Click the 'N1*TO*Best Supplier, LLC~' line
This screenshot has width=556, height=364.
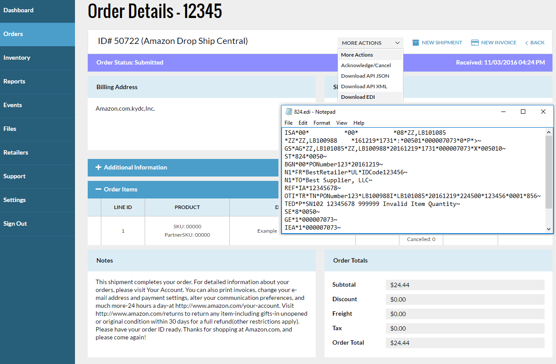tap(328, 180)
